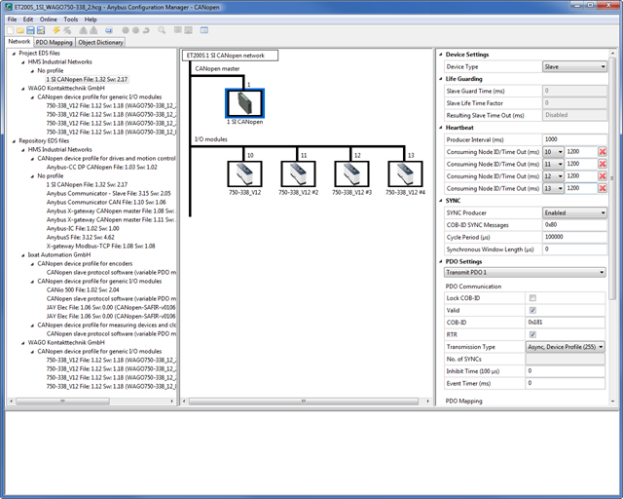Screen dimensions: 623x499
Task: Open the Transmit PDO 1 dropdown
Action: (525, 273)
